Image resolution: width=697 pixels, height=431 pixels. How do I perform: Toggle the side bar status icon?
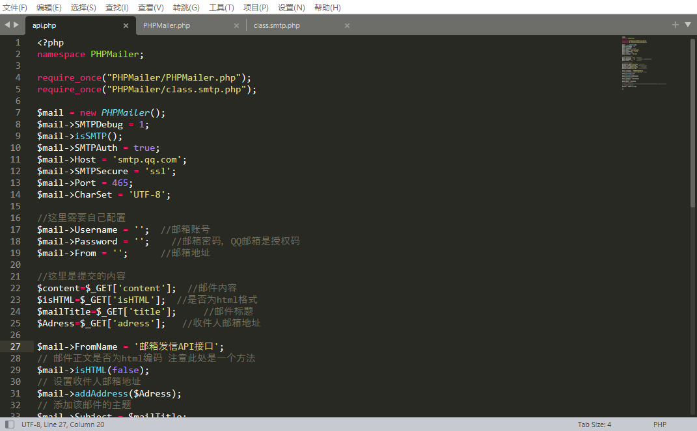point(10,424)
